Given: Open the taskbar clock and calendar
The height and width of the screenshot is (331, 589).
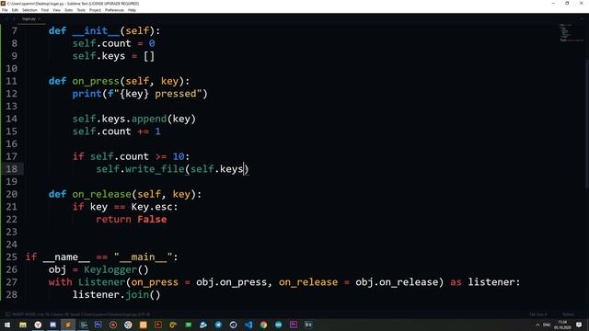Looking at the screenshot, I should point(562,325).
